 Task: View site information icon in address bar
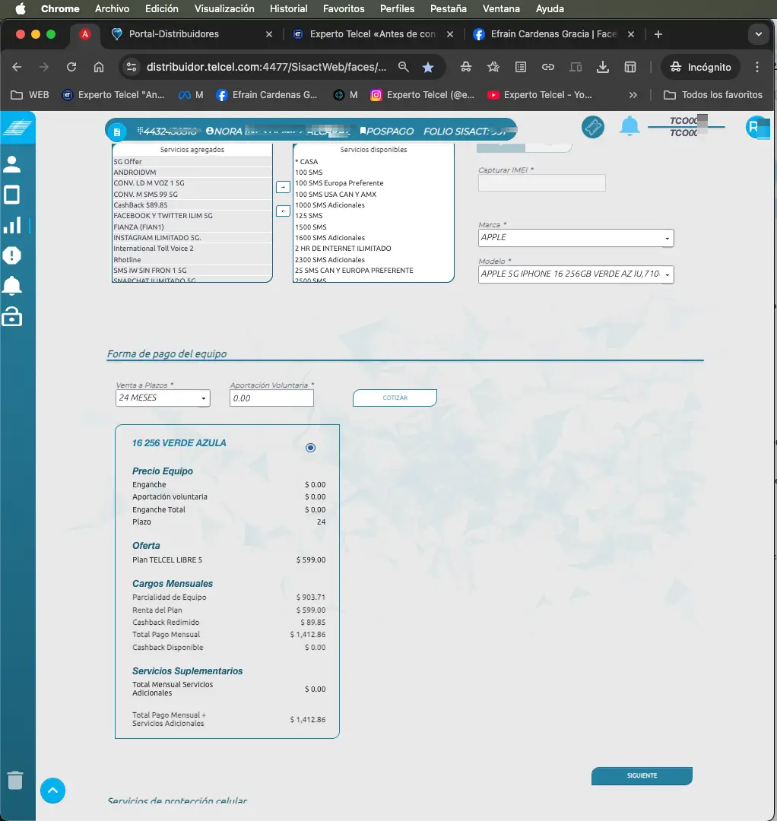point(132,67)
